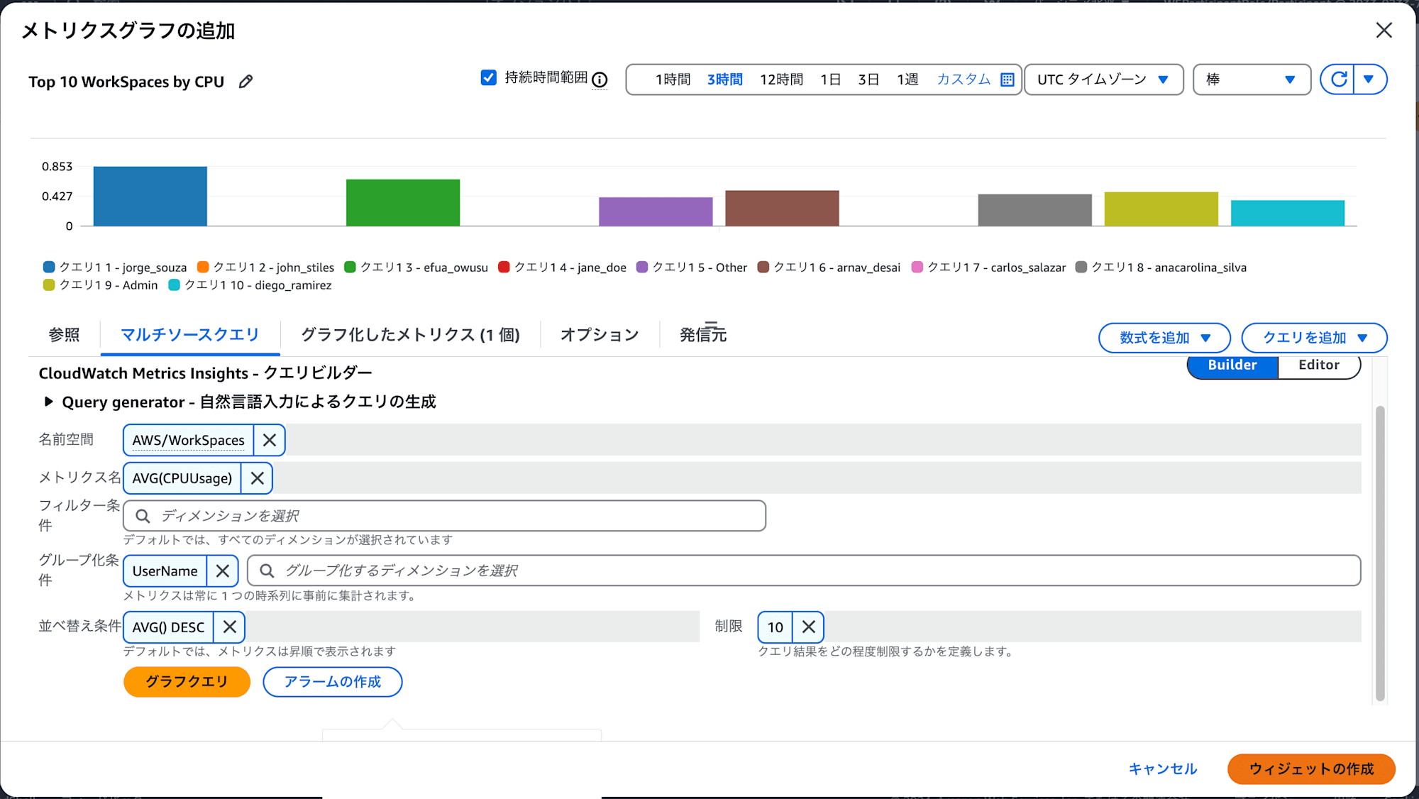Click the diego_ramirez legend color swatch

click(174, 285)
